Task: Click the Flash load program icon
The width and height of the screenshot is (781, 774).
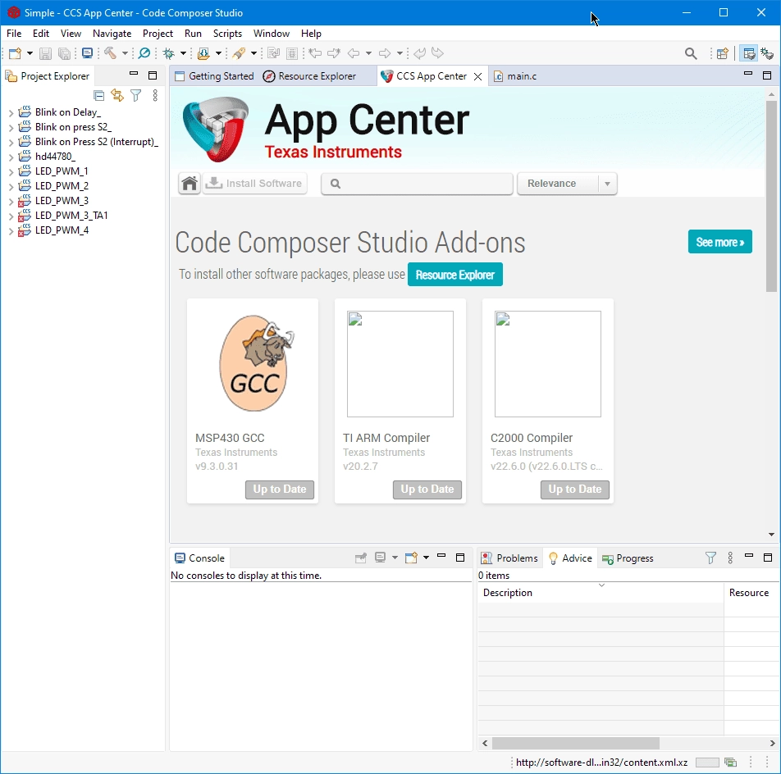Action: (x=203, y=53)
